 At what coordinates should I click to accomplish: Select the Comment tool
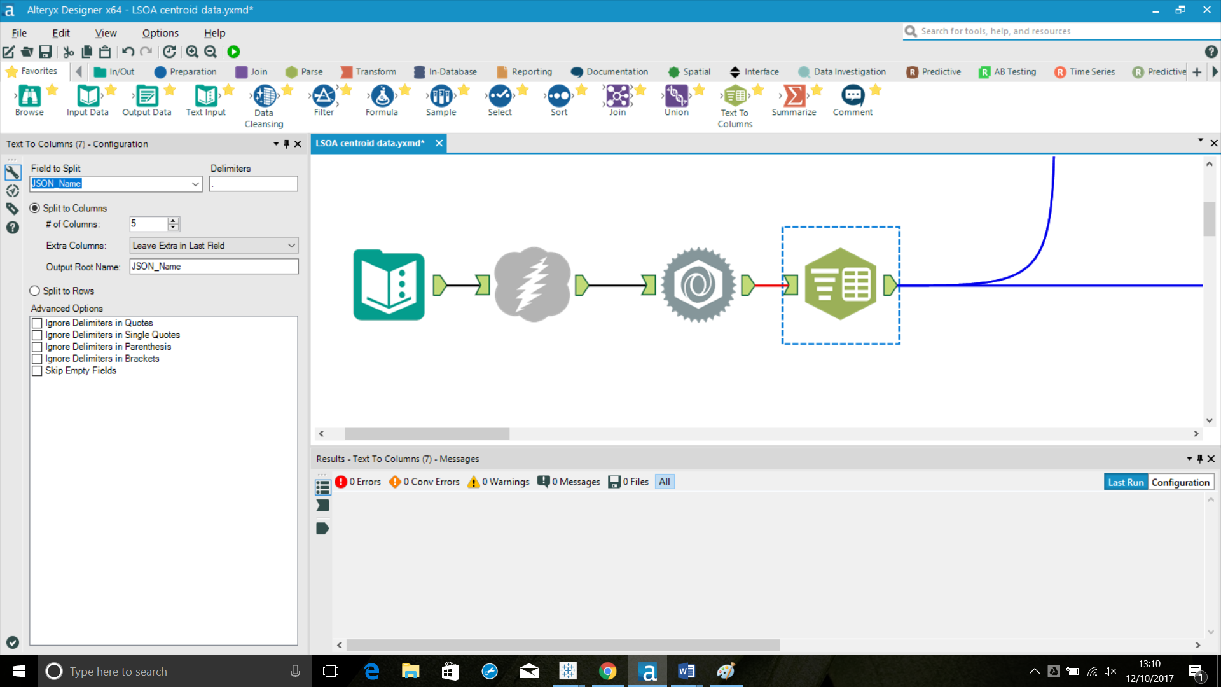(853, 101)
